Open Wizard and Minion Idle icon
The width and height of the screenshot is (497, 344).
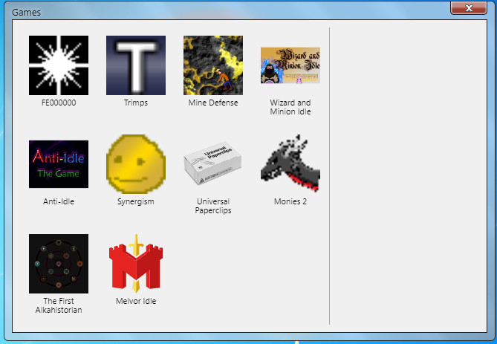[x=290, y=65]
